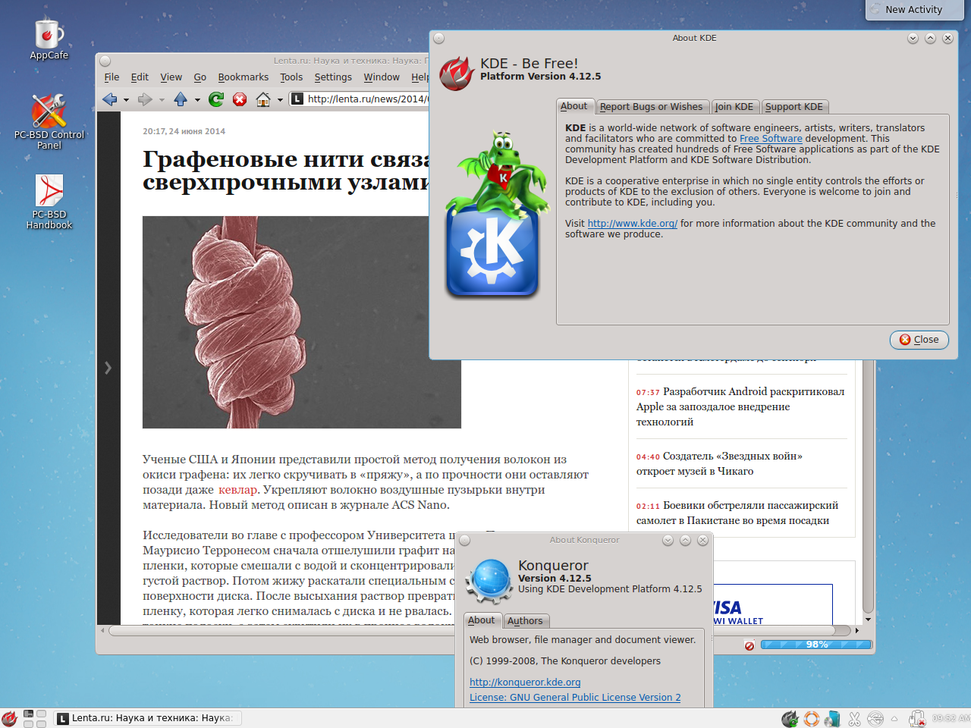The image size is (971, 728).
Task: Open the Bookmarks menu in Konqueror
Action: coord(243,77)
